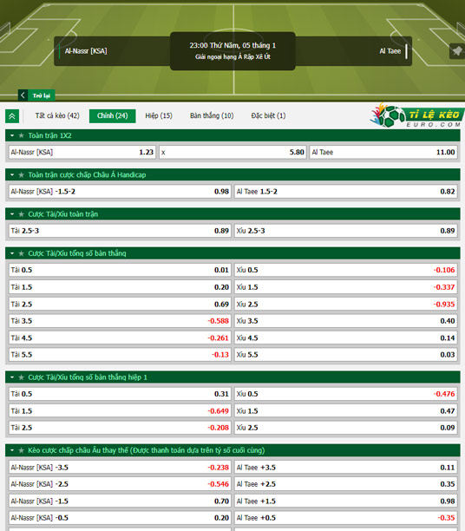Screen dimensions: 465x531
Task: Bet Al-Nassr win at 1.23
Action: tap(82, 152)
